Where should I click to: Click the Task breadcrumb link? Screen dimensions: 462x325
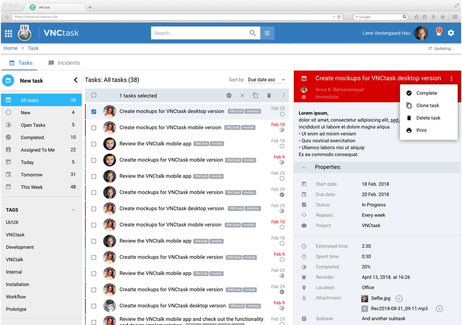[33, 48]
